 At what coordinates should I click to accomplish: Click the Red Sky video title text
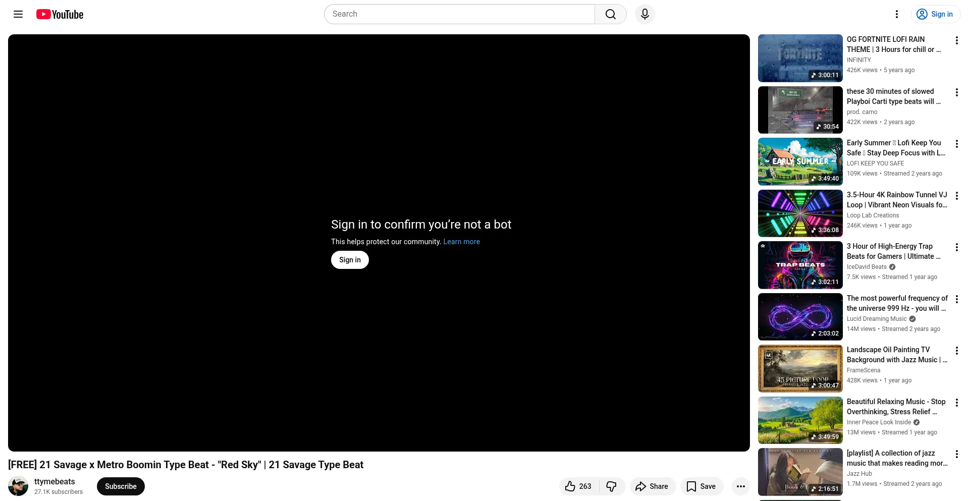click(x=186, y=465)
